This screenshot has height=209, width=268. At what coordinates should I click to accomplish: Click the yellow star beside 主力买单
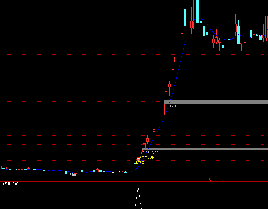pyautogui.click(x=140, y=158)
